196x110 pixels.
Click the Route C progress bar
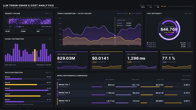[28, 90]
